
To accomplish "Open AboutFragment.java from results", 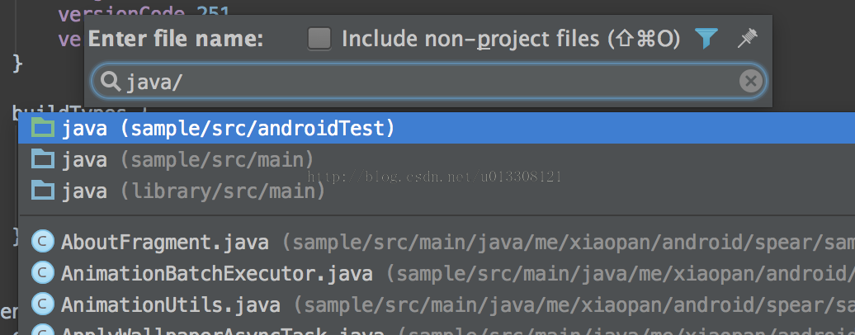I will [x=165, y=243].
